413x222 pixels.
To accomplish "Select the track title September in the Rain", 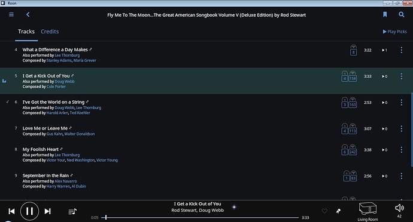I will tap(45, 175).
